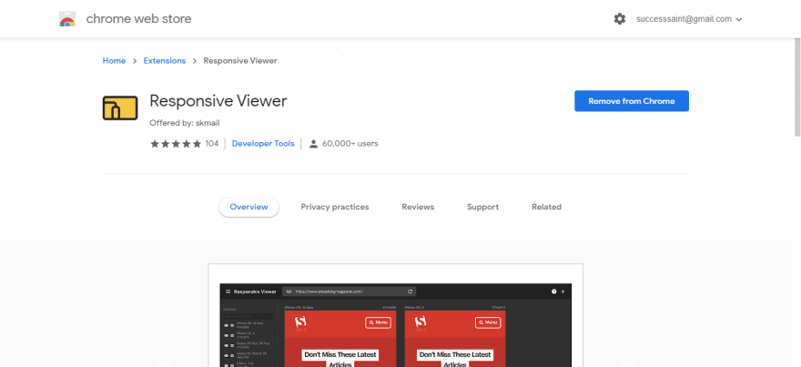Screen dimensions: 801x367
Task: Click the Chrome Web Store rainbow logo
Action: click(67, 19)
